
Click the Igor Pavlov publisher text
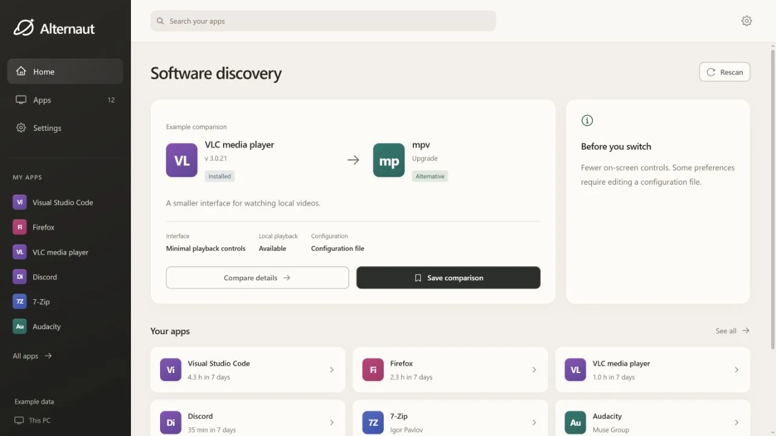[x=407, y=430]
